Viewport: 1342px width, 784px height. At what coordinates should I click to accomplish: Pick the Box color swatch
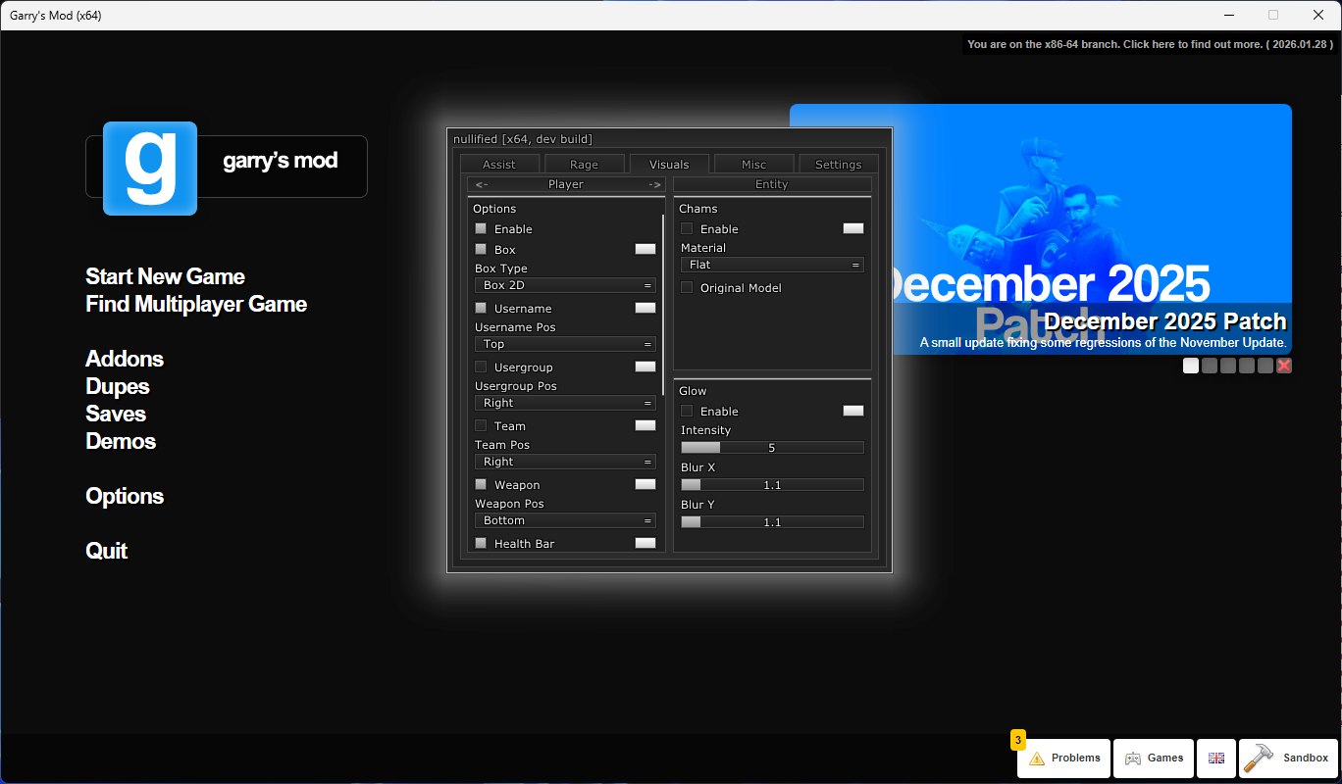(645, 249)
